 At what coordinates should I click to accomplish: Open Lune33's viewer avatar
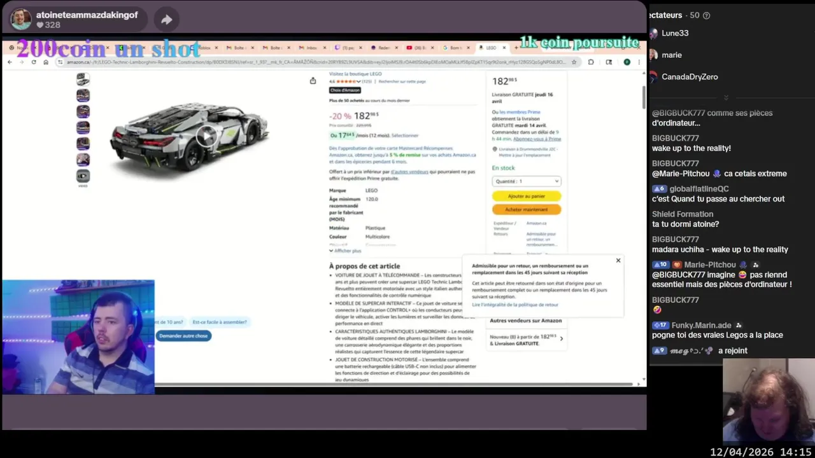tap(653, 33)
